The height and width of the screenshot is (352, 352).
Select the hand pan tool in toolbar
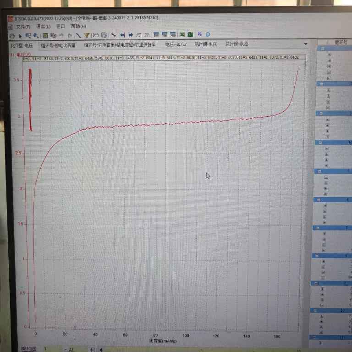pyautogui.click(x=12, y=35)
